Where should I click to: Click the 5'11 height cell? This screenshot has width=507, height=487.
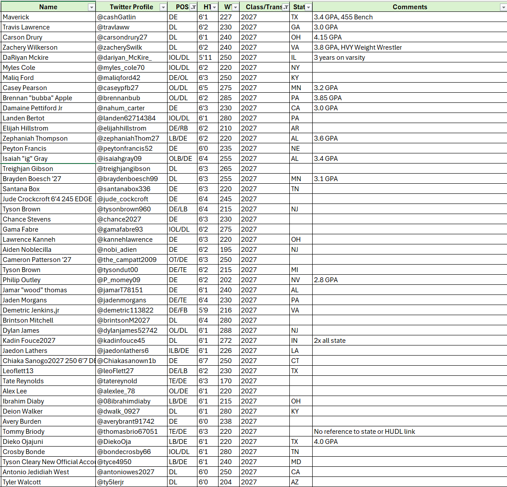click(208, 58)
